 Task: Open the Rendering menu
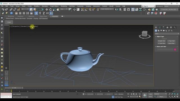pos(64,6)
